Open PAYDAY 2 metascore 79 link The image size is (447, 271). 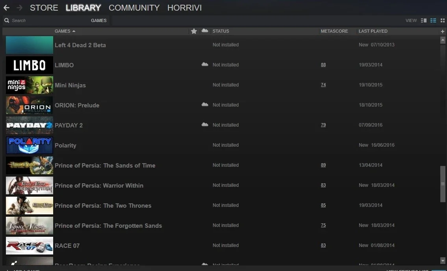point(323,125)
